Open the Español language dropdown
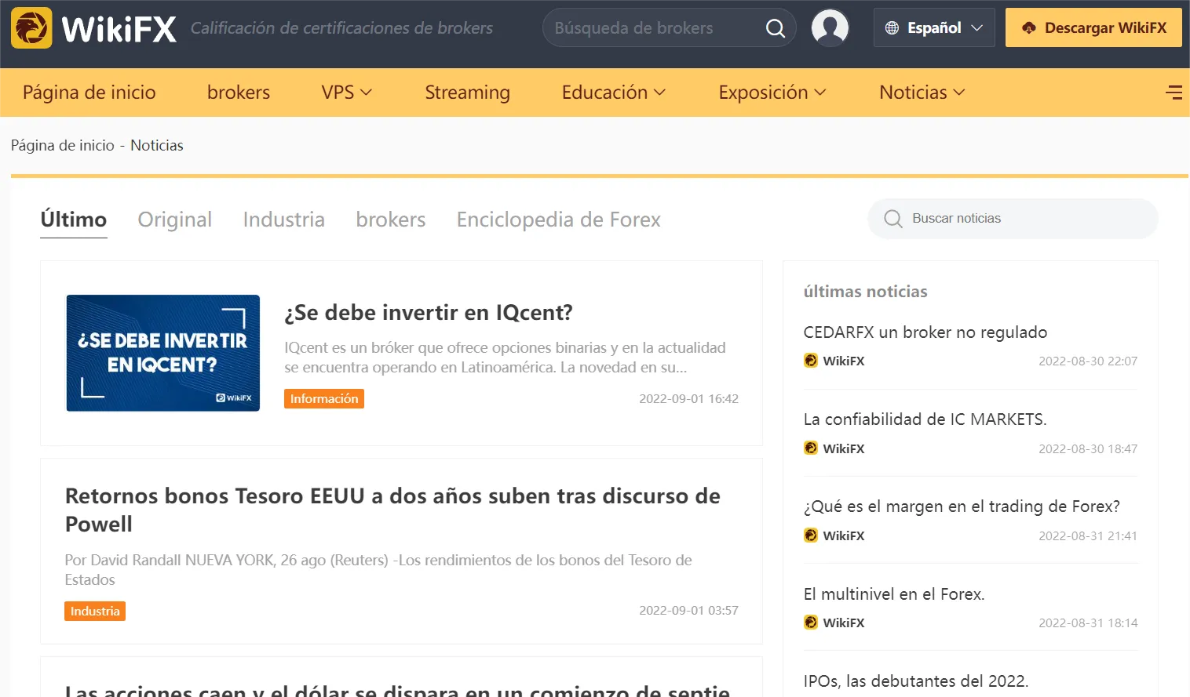Image resolution: width=1190 pixels, height=697 pixels. 934,28
